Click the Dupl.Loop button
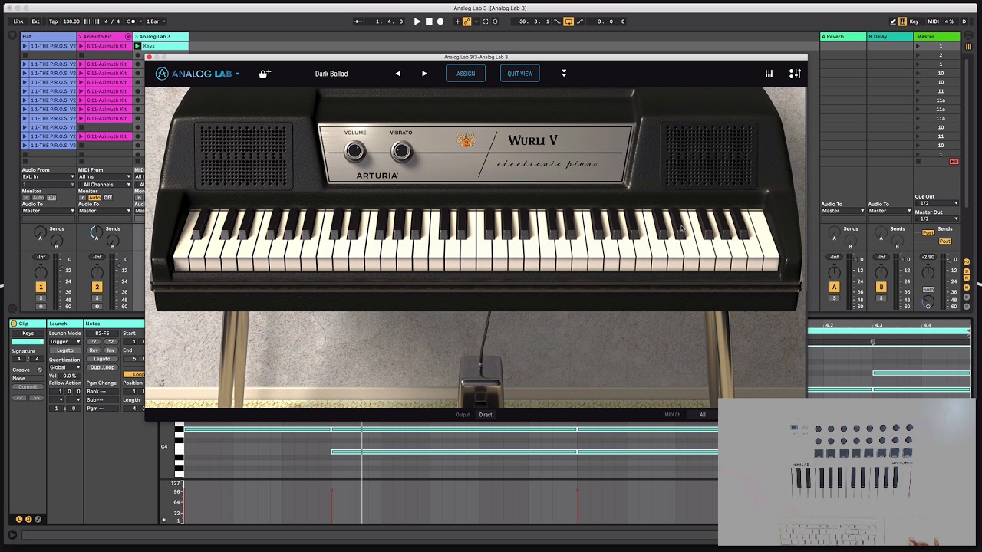982x552 pixels. [102, 367]
